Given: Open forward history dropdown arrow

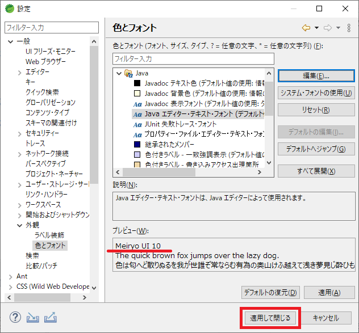Looking at the screenshot, I should [x=338, y=28].
